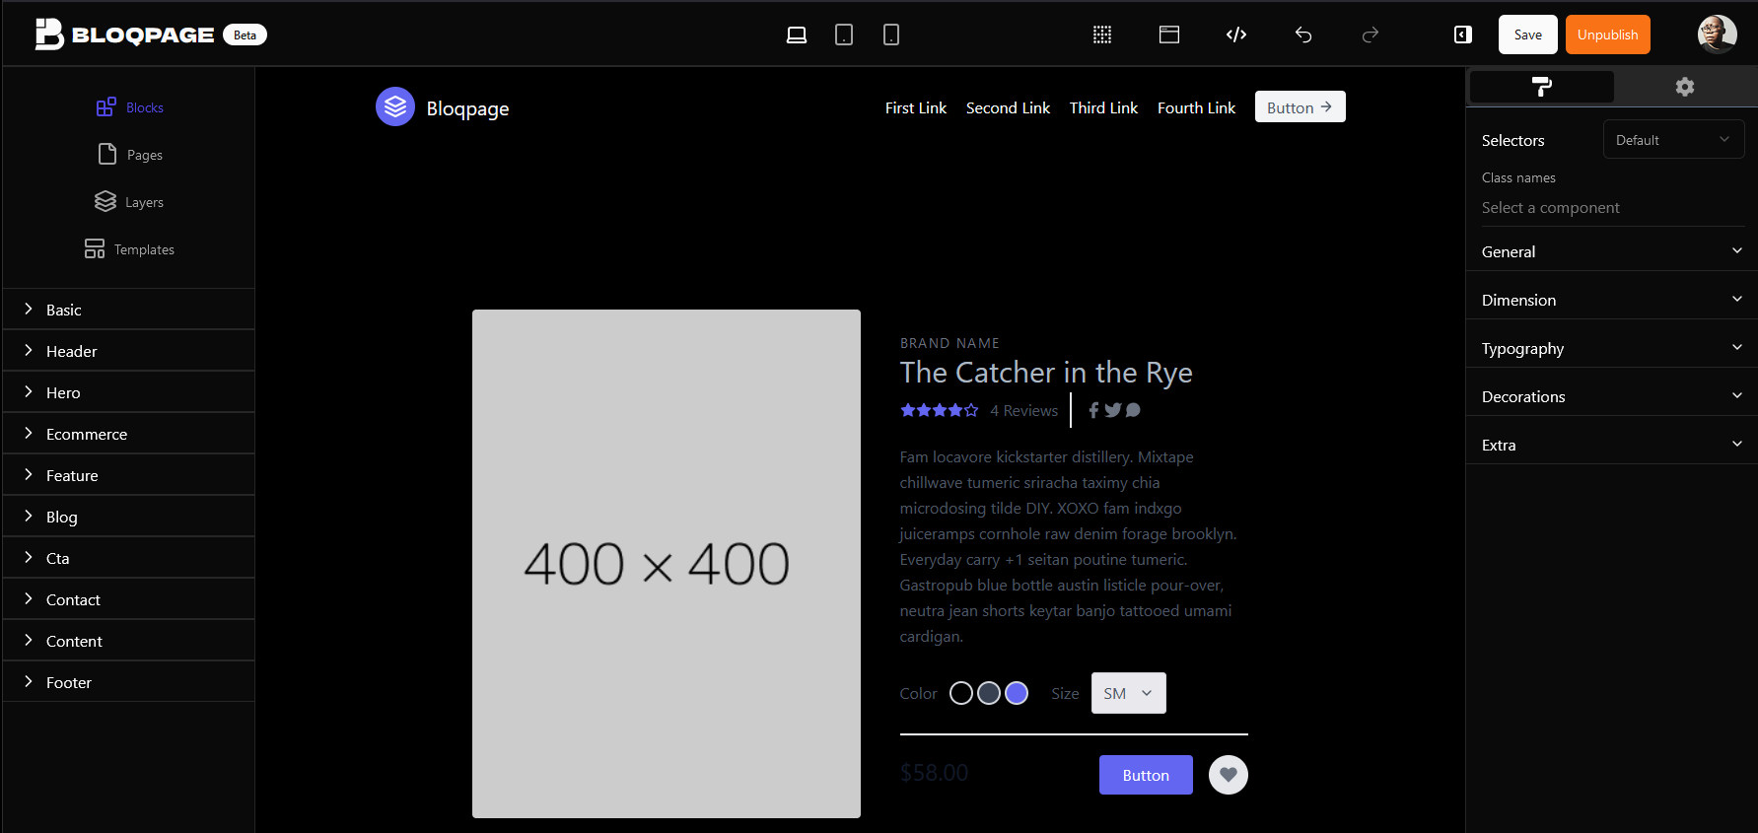Expand the General style section
The height and width of the screenshot is (833, 1758).
(x=1612, y=251)
